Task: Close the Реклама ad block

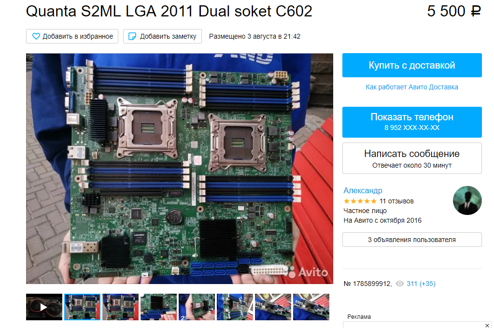Action: click(x=487, y=325)
